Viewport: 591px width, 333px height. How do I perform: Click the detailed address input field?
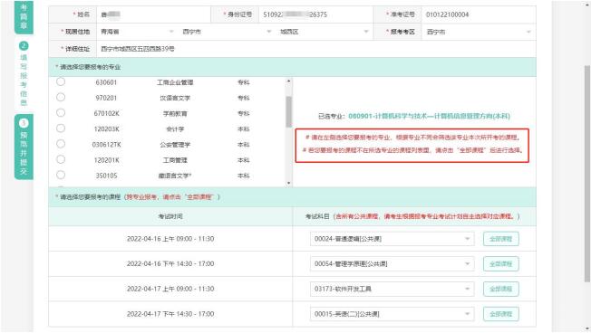point(315,49)
